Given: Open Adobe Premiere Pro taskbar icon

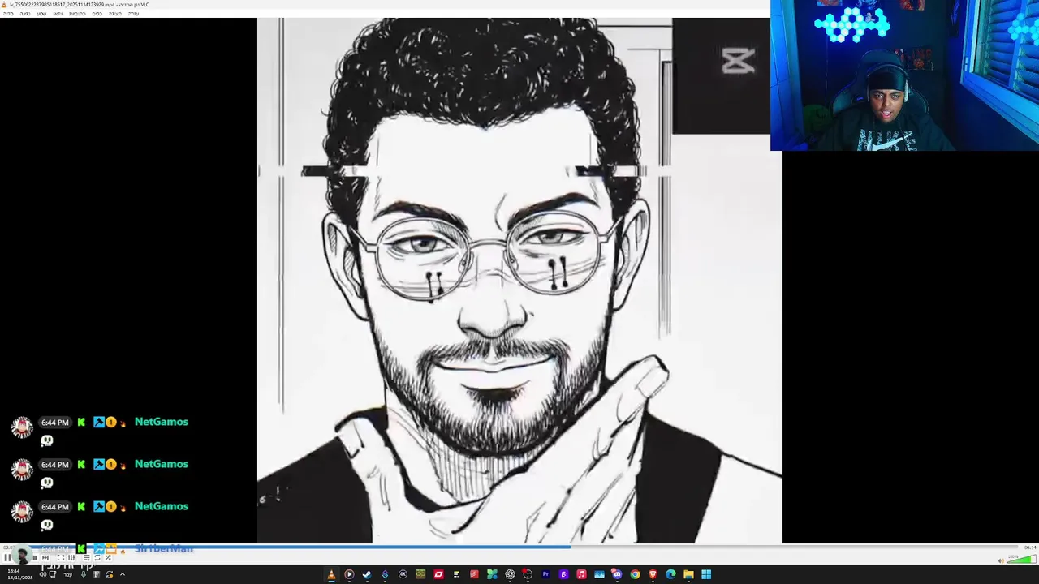Looking at the screenshot, I should 545,574.
